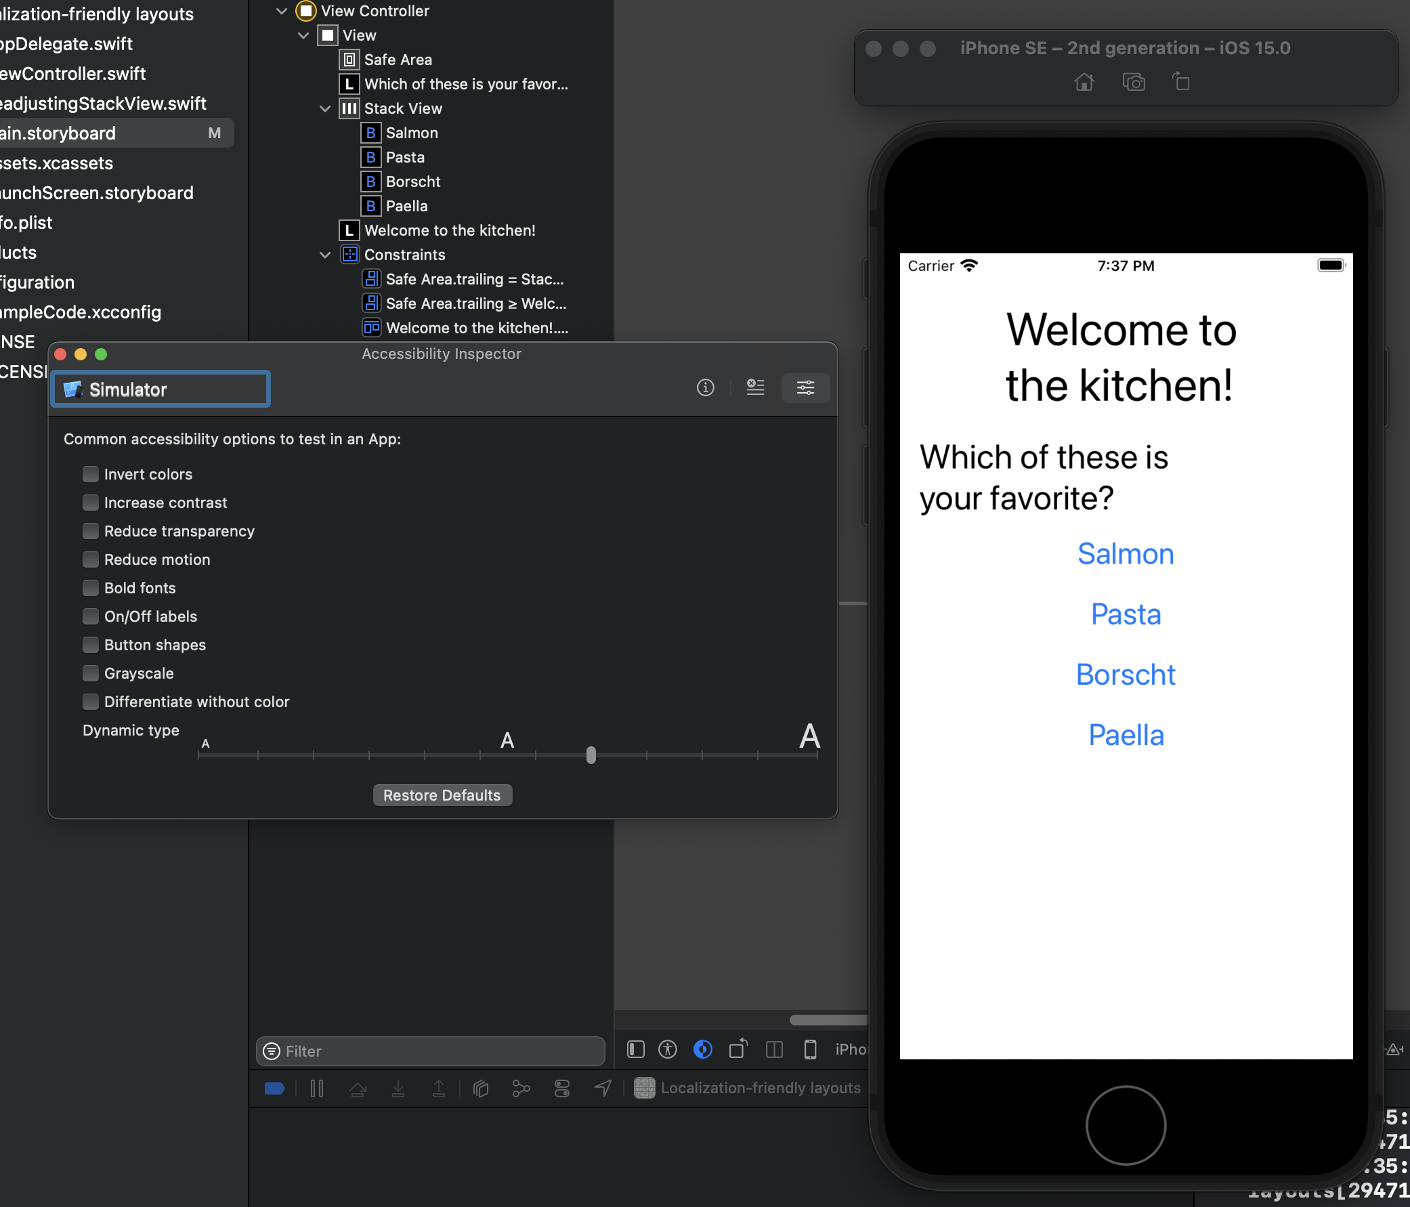Enable the Invert colors checkbox
Screen dimensions: 1410x1207
point(91,475)
